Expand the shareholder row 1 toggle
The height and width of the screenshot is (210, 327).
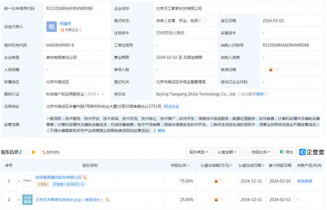[x=19, y=181]
